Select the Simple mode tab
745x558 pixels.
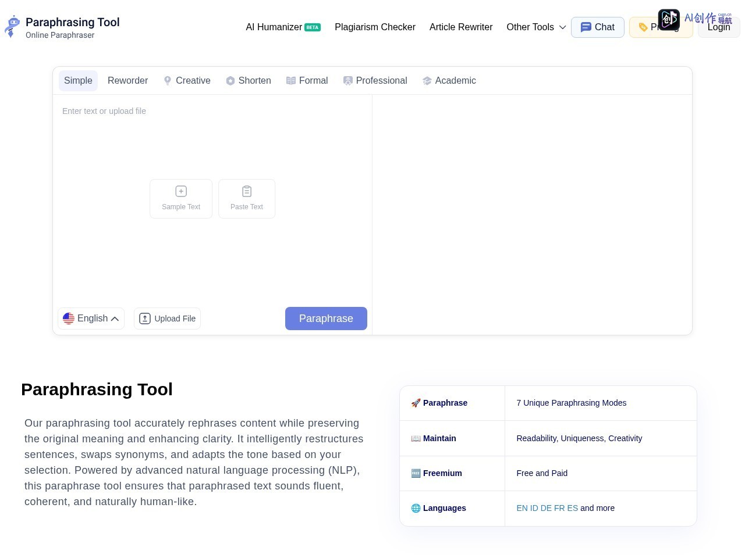coord(78,81)
